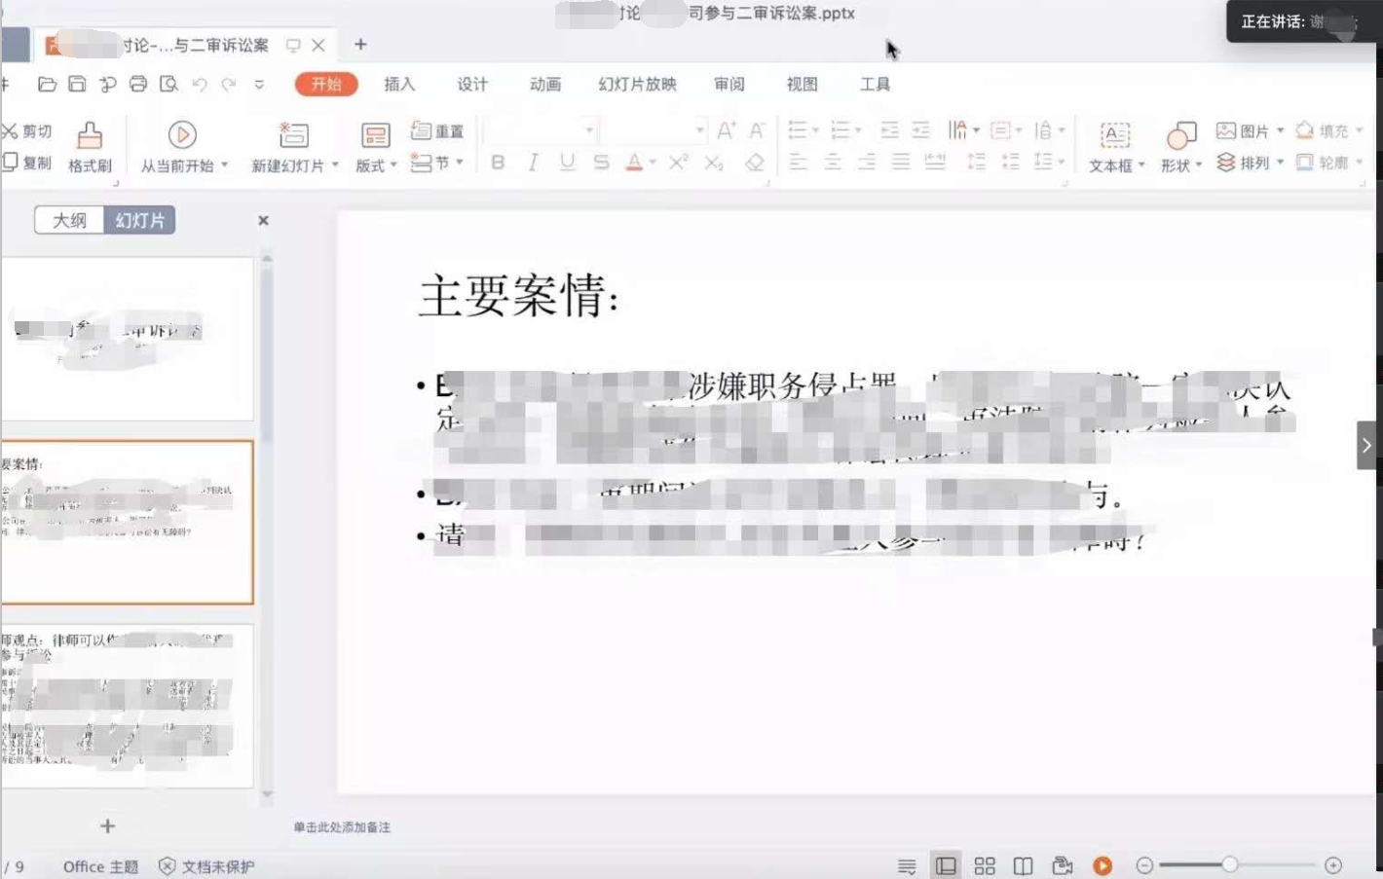Expand the quick access toolbar customization arrow
The width and height of the screenshot is (1383, 879).
259,85
